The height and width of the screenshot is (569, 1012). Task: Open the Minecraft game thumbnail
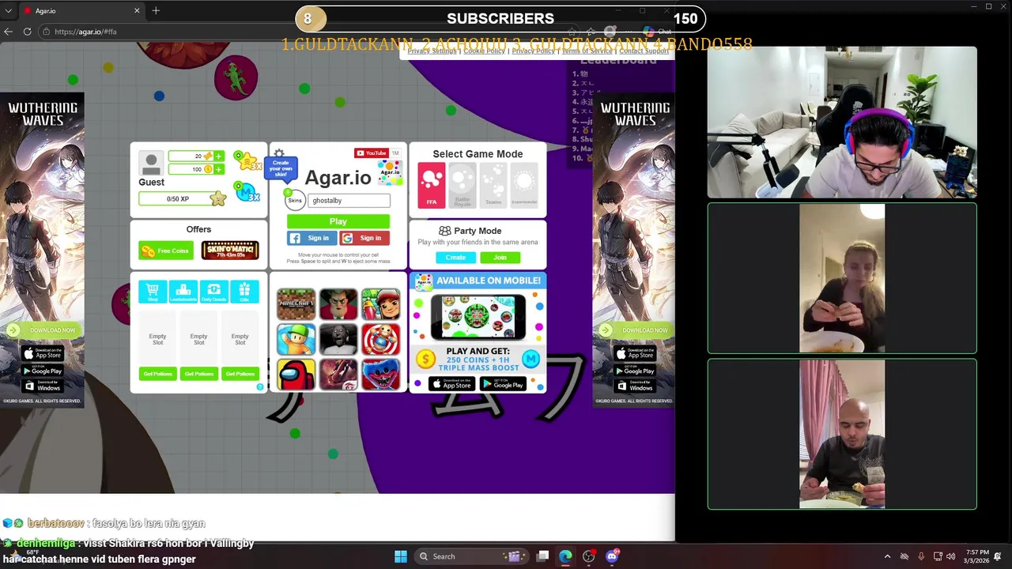pos(296,304)
